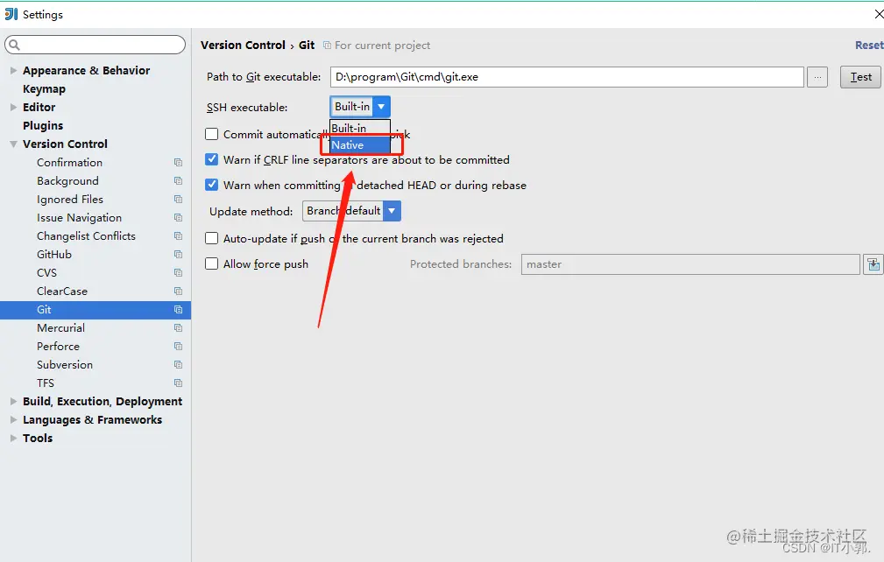Expand Build, Execution, Deployment section
The width and height of the screenshot is (884, 562).
13,402
